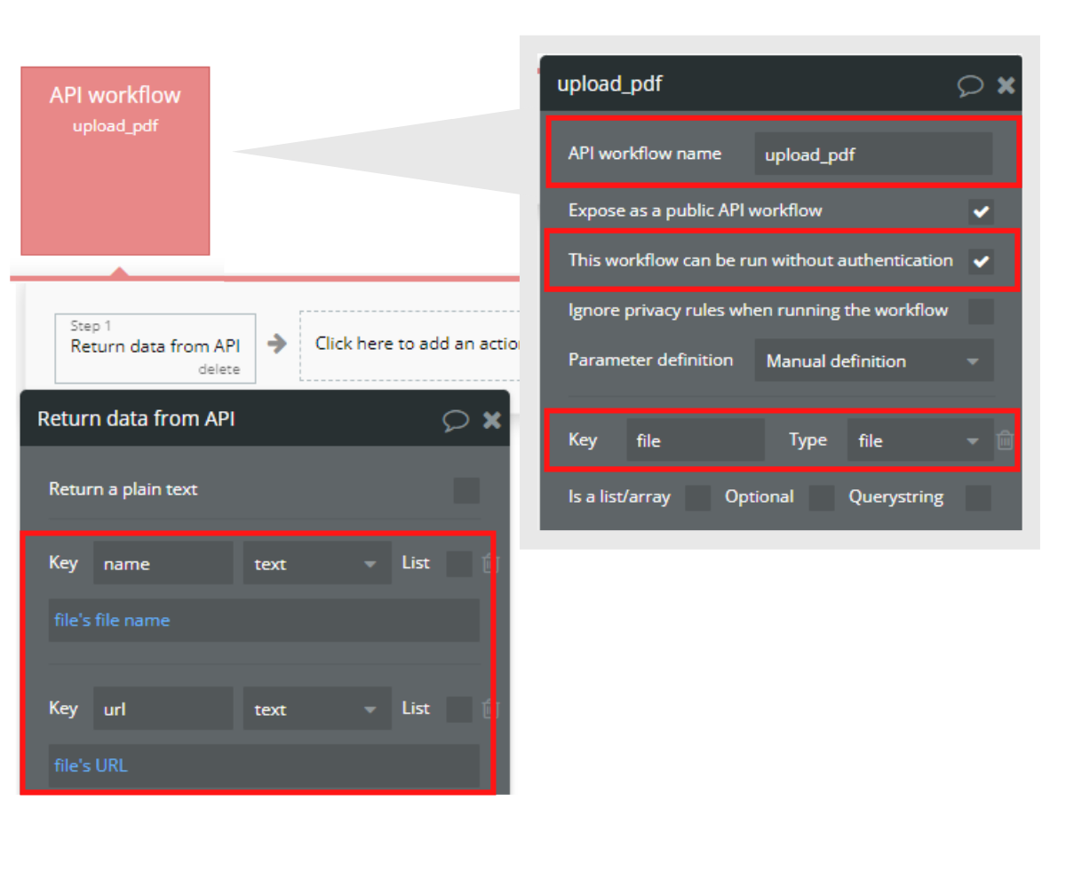Edit the Key field containing name

coord(163,563)
